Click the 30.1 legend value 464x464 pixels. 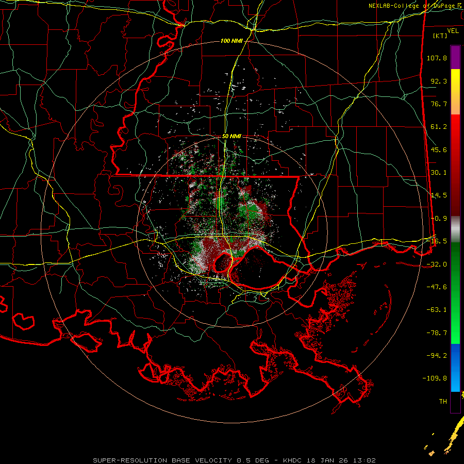tap(439, 173)
